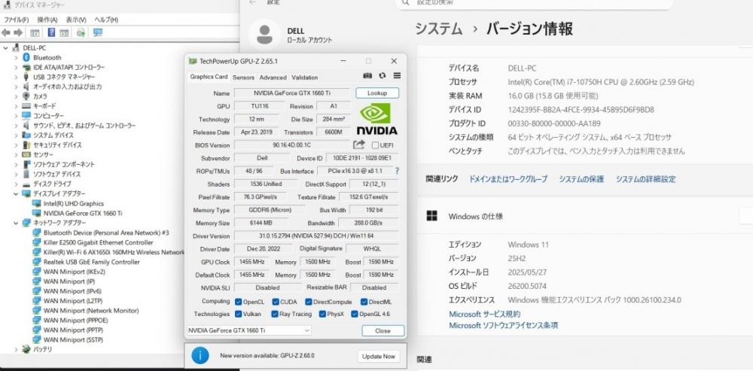Screen dimensions: 753x371
Task: Toggle the Ray Tracing checkbox
Action: click(275, 314)
